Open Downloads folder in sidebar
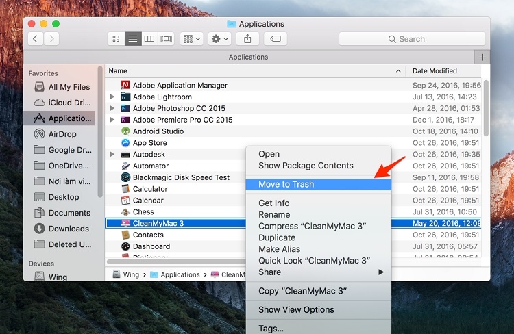Viewport: 514px width, 334px height. tap(69, 229)
